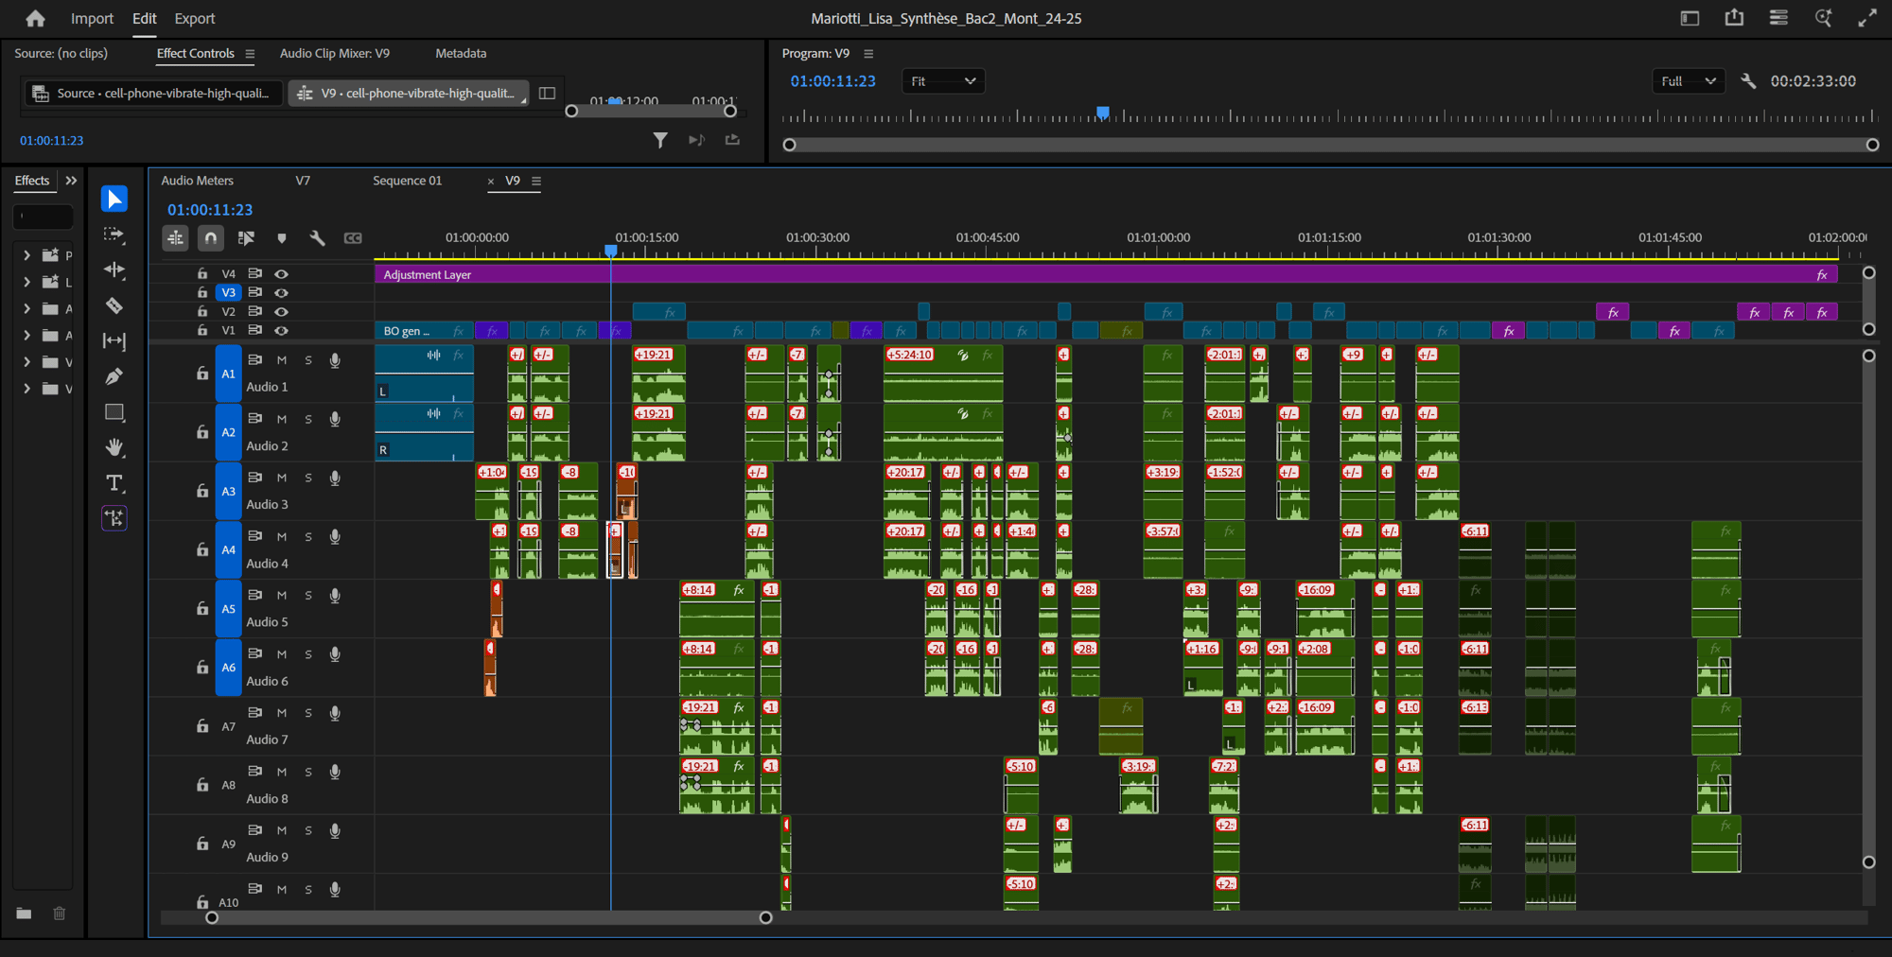1892x957 pixels.
Task: Toggle V1 track visibility eye
Action: pos(281,331)
